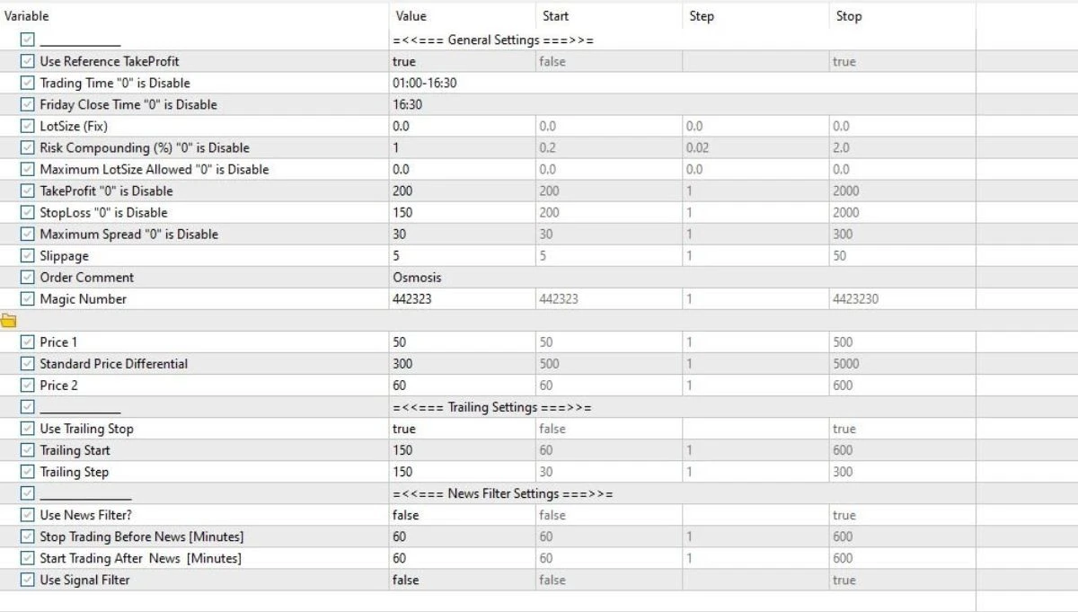The image size is (1078, 612).
Task: Toggle the Use News Filter? checkbox
Action: pos(28,515)
